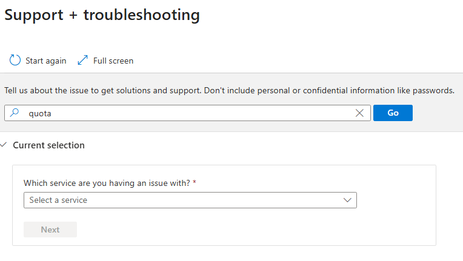Click the blue Go button
The height and width of the screenshot is (261, 463).
click(393, 113)
